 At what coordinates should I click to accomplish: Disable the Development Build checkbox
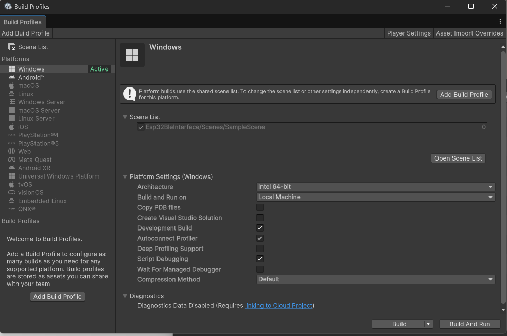point(260,228)
